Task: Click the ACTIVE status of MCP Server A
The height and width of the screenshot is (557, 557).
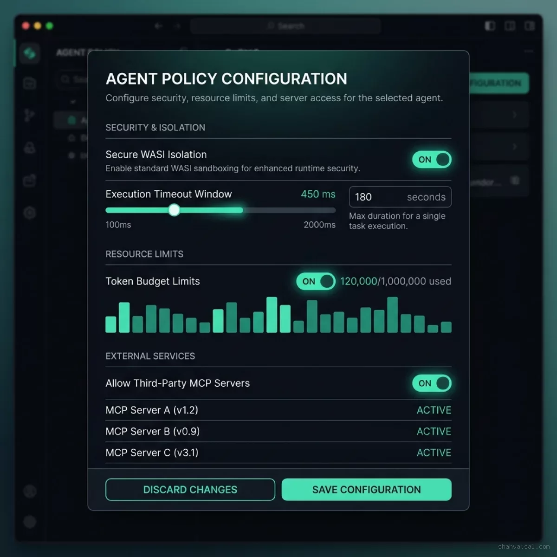Action: tap(434, 410)
